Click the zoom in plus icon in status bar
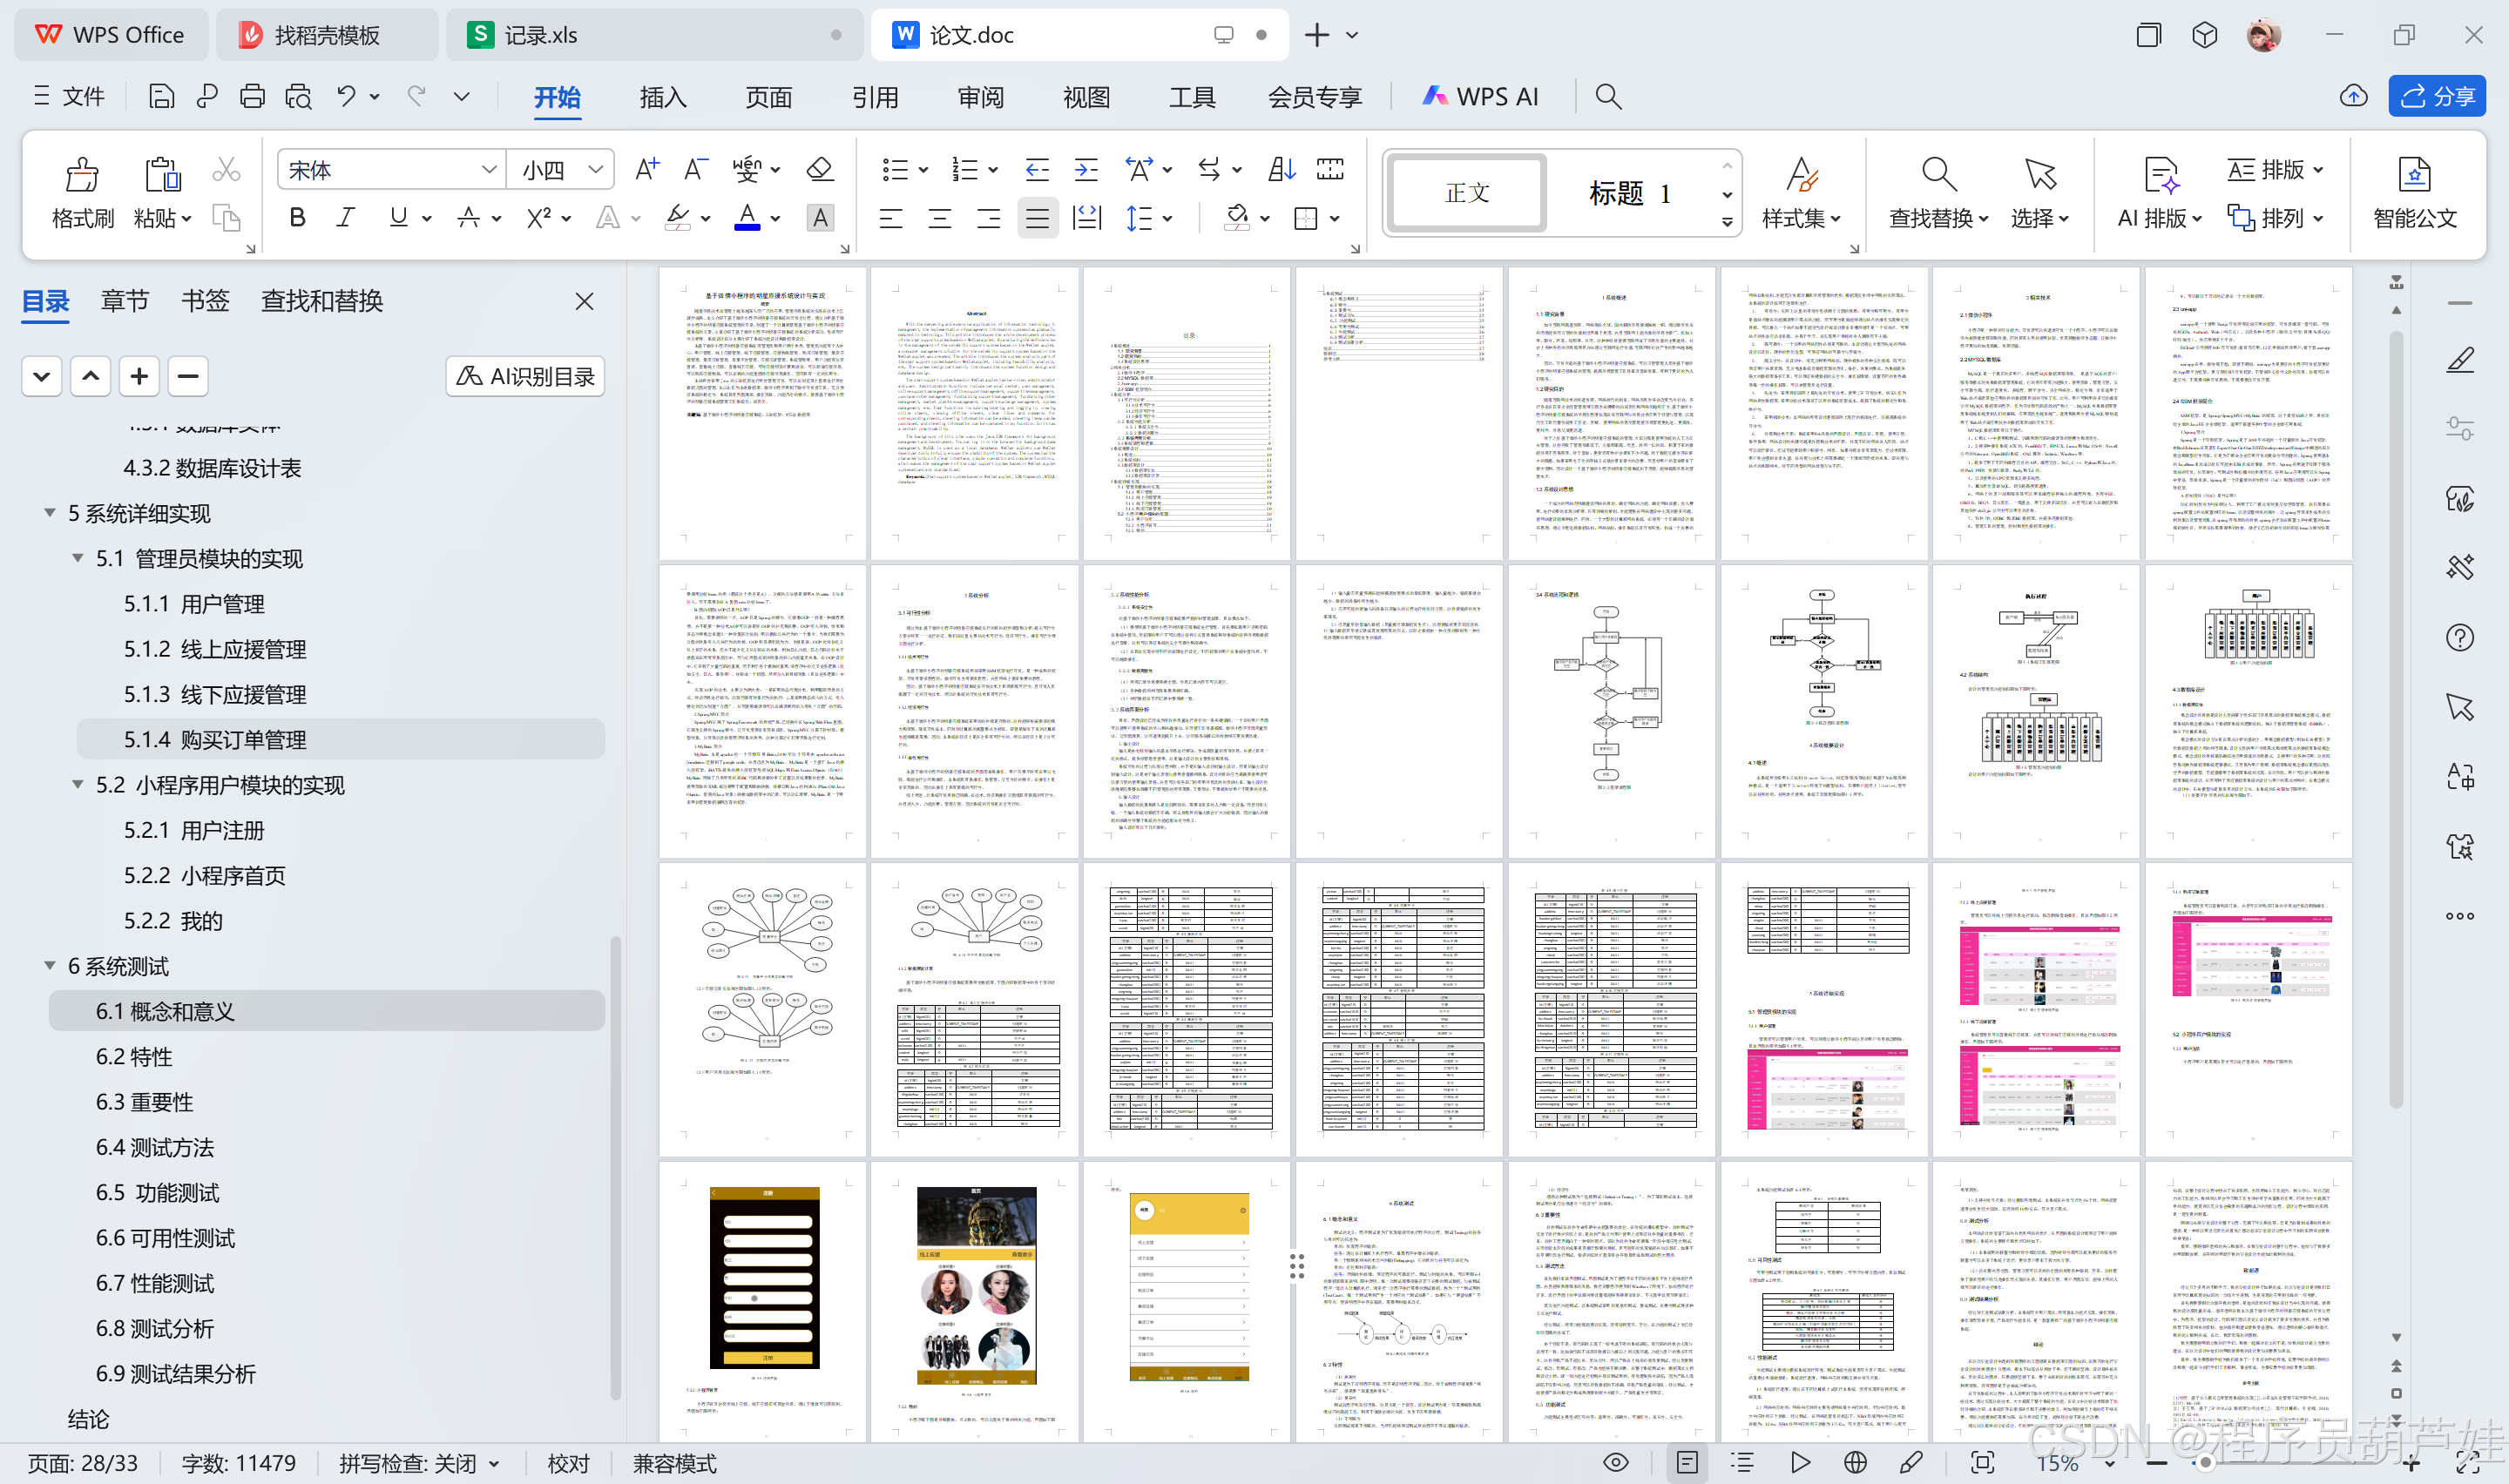The width and height of the screenshot is (2509, 1484). pyautogui.click(x=2411, y=1464)
